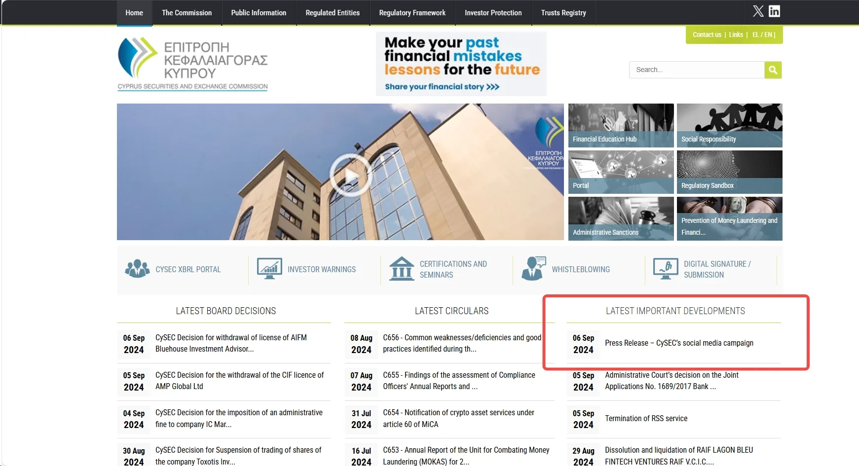Open the CYSEC XBRL PORTAL link

[188, 269]
